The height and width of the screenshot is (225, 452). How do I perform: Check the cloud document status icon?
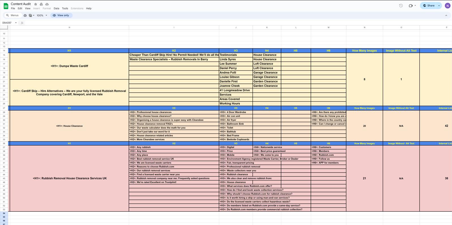[47, 4]
